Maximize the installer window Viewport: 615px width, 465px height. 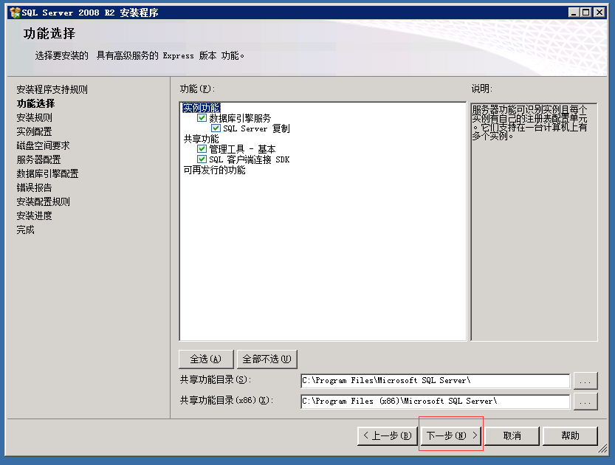pos(585,13)
